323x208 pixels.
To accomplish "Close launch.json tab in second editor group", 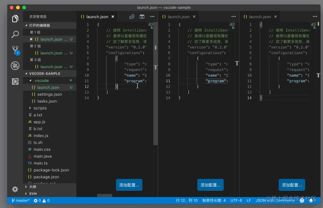I will point(194,17).
